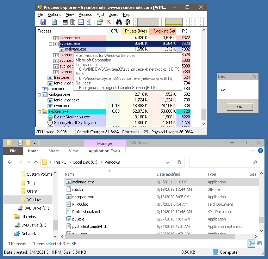Screen dimensions: 268x259
Task: Select the malware.exe process row
Action: (x=113, y=49)
